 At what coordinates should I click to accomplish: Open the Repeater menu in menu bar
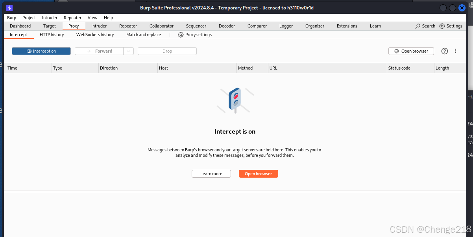(73, 18)
